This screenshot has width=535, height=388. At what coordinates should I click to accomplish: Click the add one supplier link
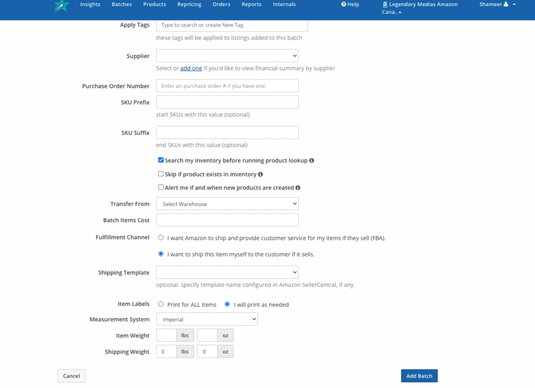pos(191,68)
